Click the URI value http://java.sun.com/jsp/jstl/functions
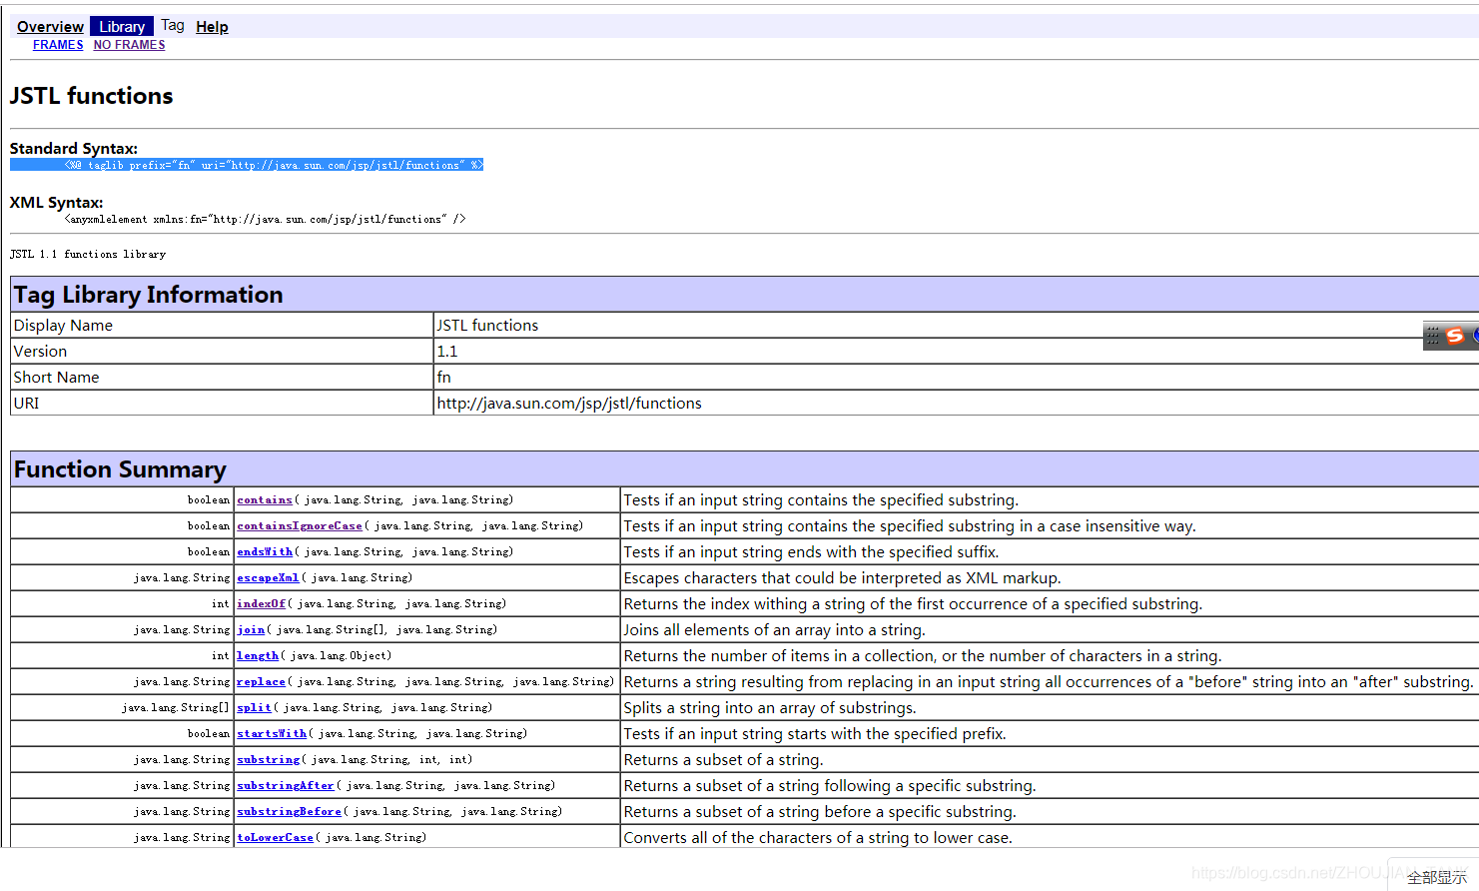The width and height of the screenshot is (1479, 891). [x=569, y=403]
